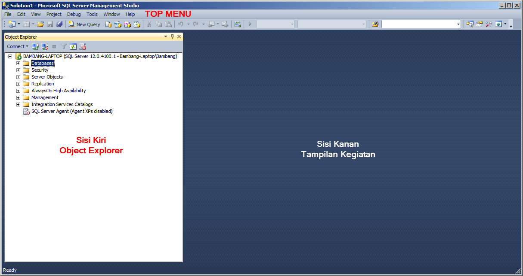Expand the Databases node
The height and width of the screenshot is (276, 523).
[x=18, y=63]
